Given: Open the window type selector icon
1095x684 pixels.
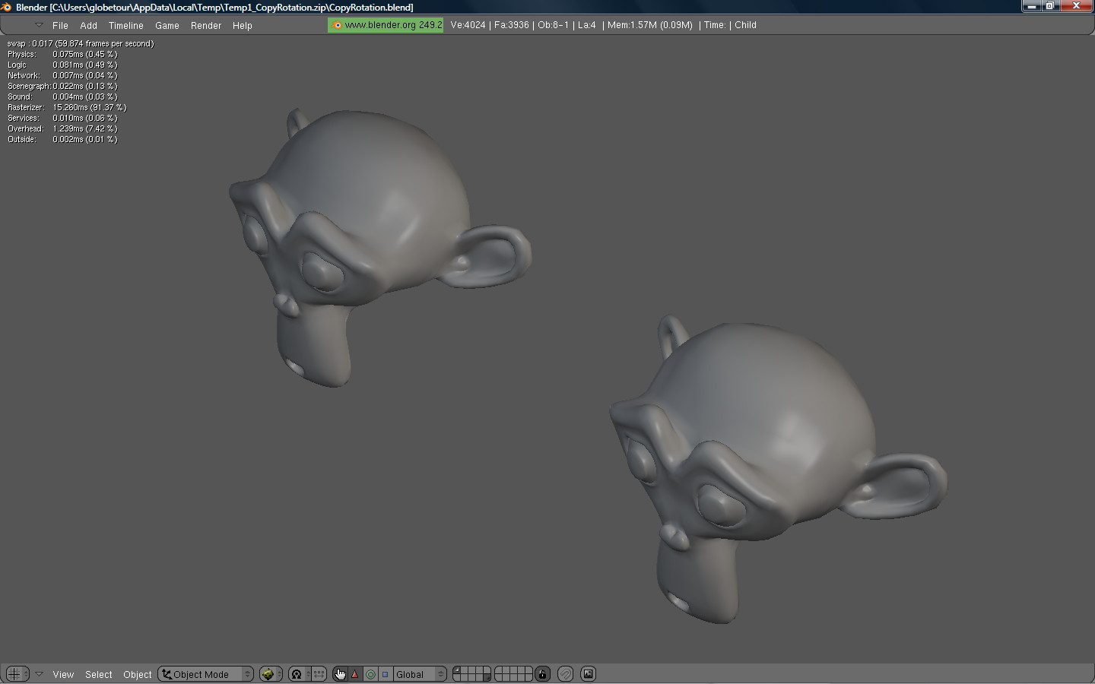Looking at the screenshot, I should 17,674.
